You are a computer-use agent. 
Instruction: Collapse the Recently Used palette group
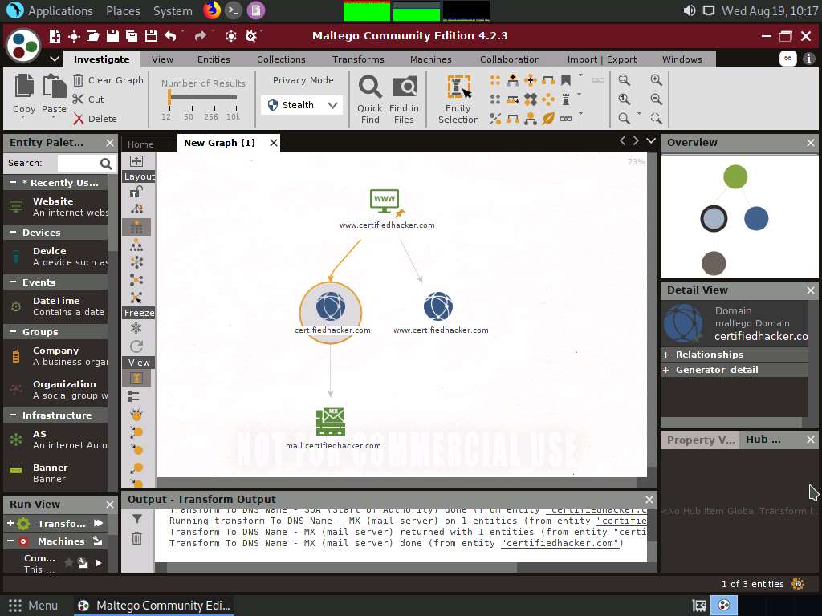tap(13, 182)
